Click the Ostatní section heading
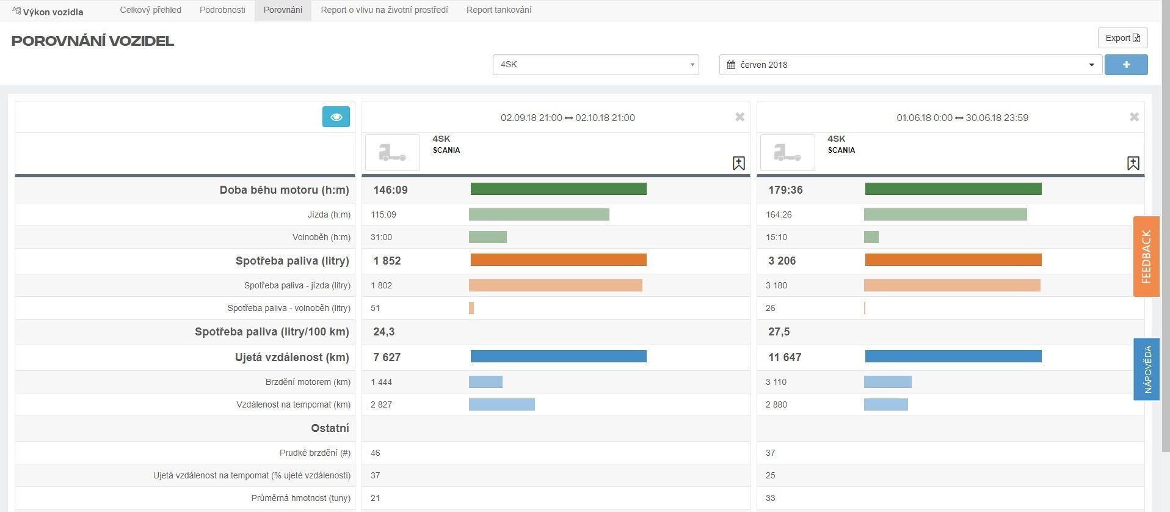 (x=330, y=428)
